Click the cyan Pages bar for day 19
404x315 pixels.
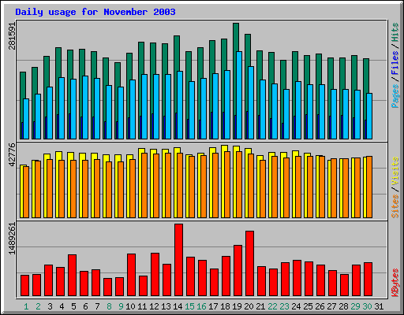(239, 95)
